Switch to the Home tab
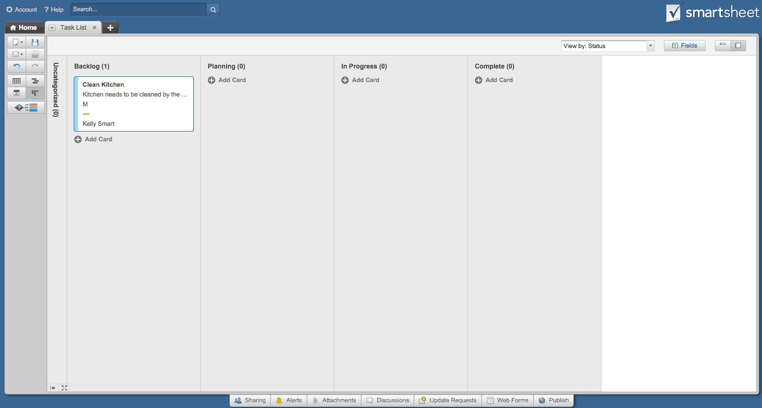The width and height of the screenshot is (762, 408). coord(24,28)
